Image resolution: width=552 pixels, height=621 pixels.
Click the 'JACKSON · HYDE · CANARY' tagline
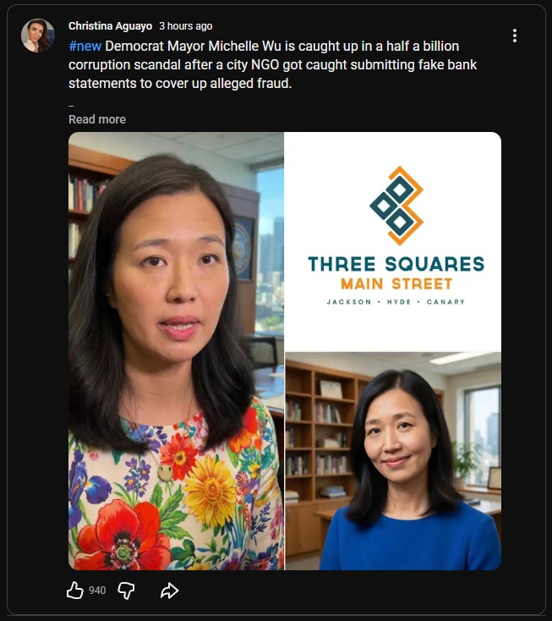pos(396,302)
